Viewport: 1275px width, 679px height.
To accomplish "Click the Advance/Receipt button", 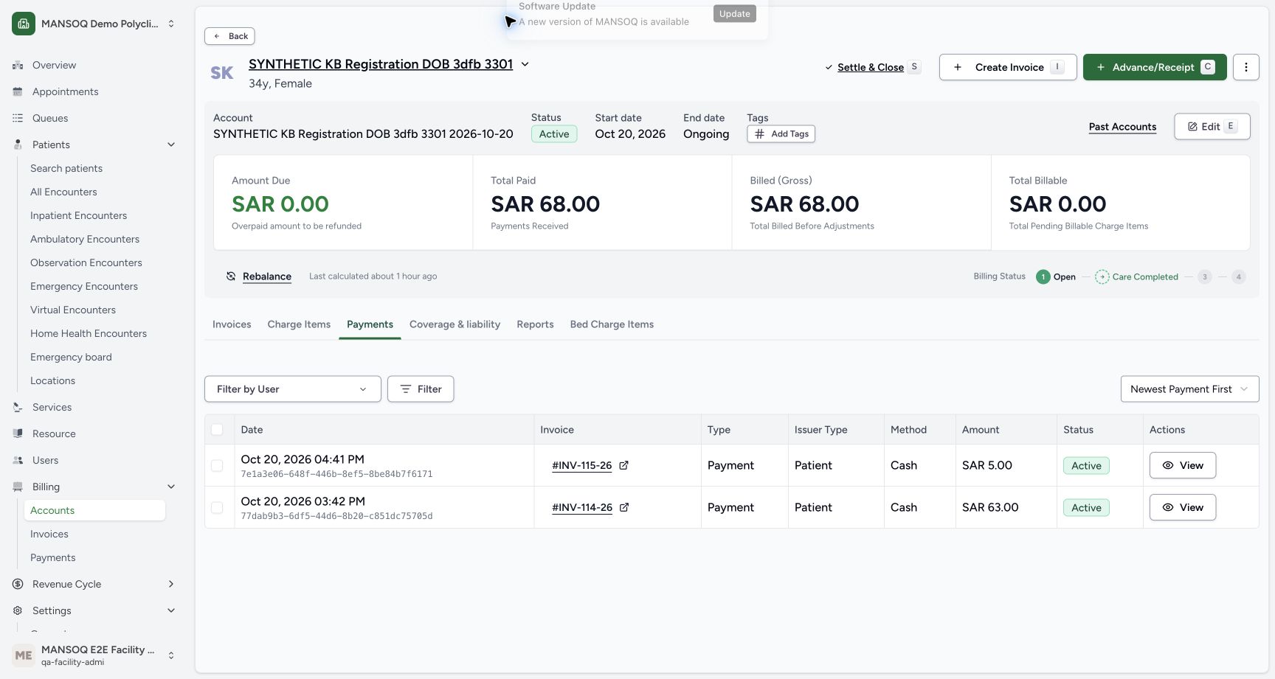I will [x=1155, y=67].
